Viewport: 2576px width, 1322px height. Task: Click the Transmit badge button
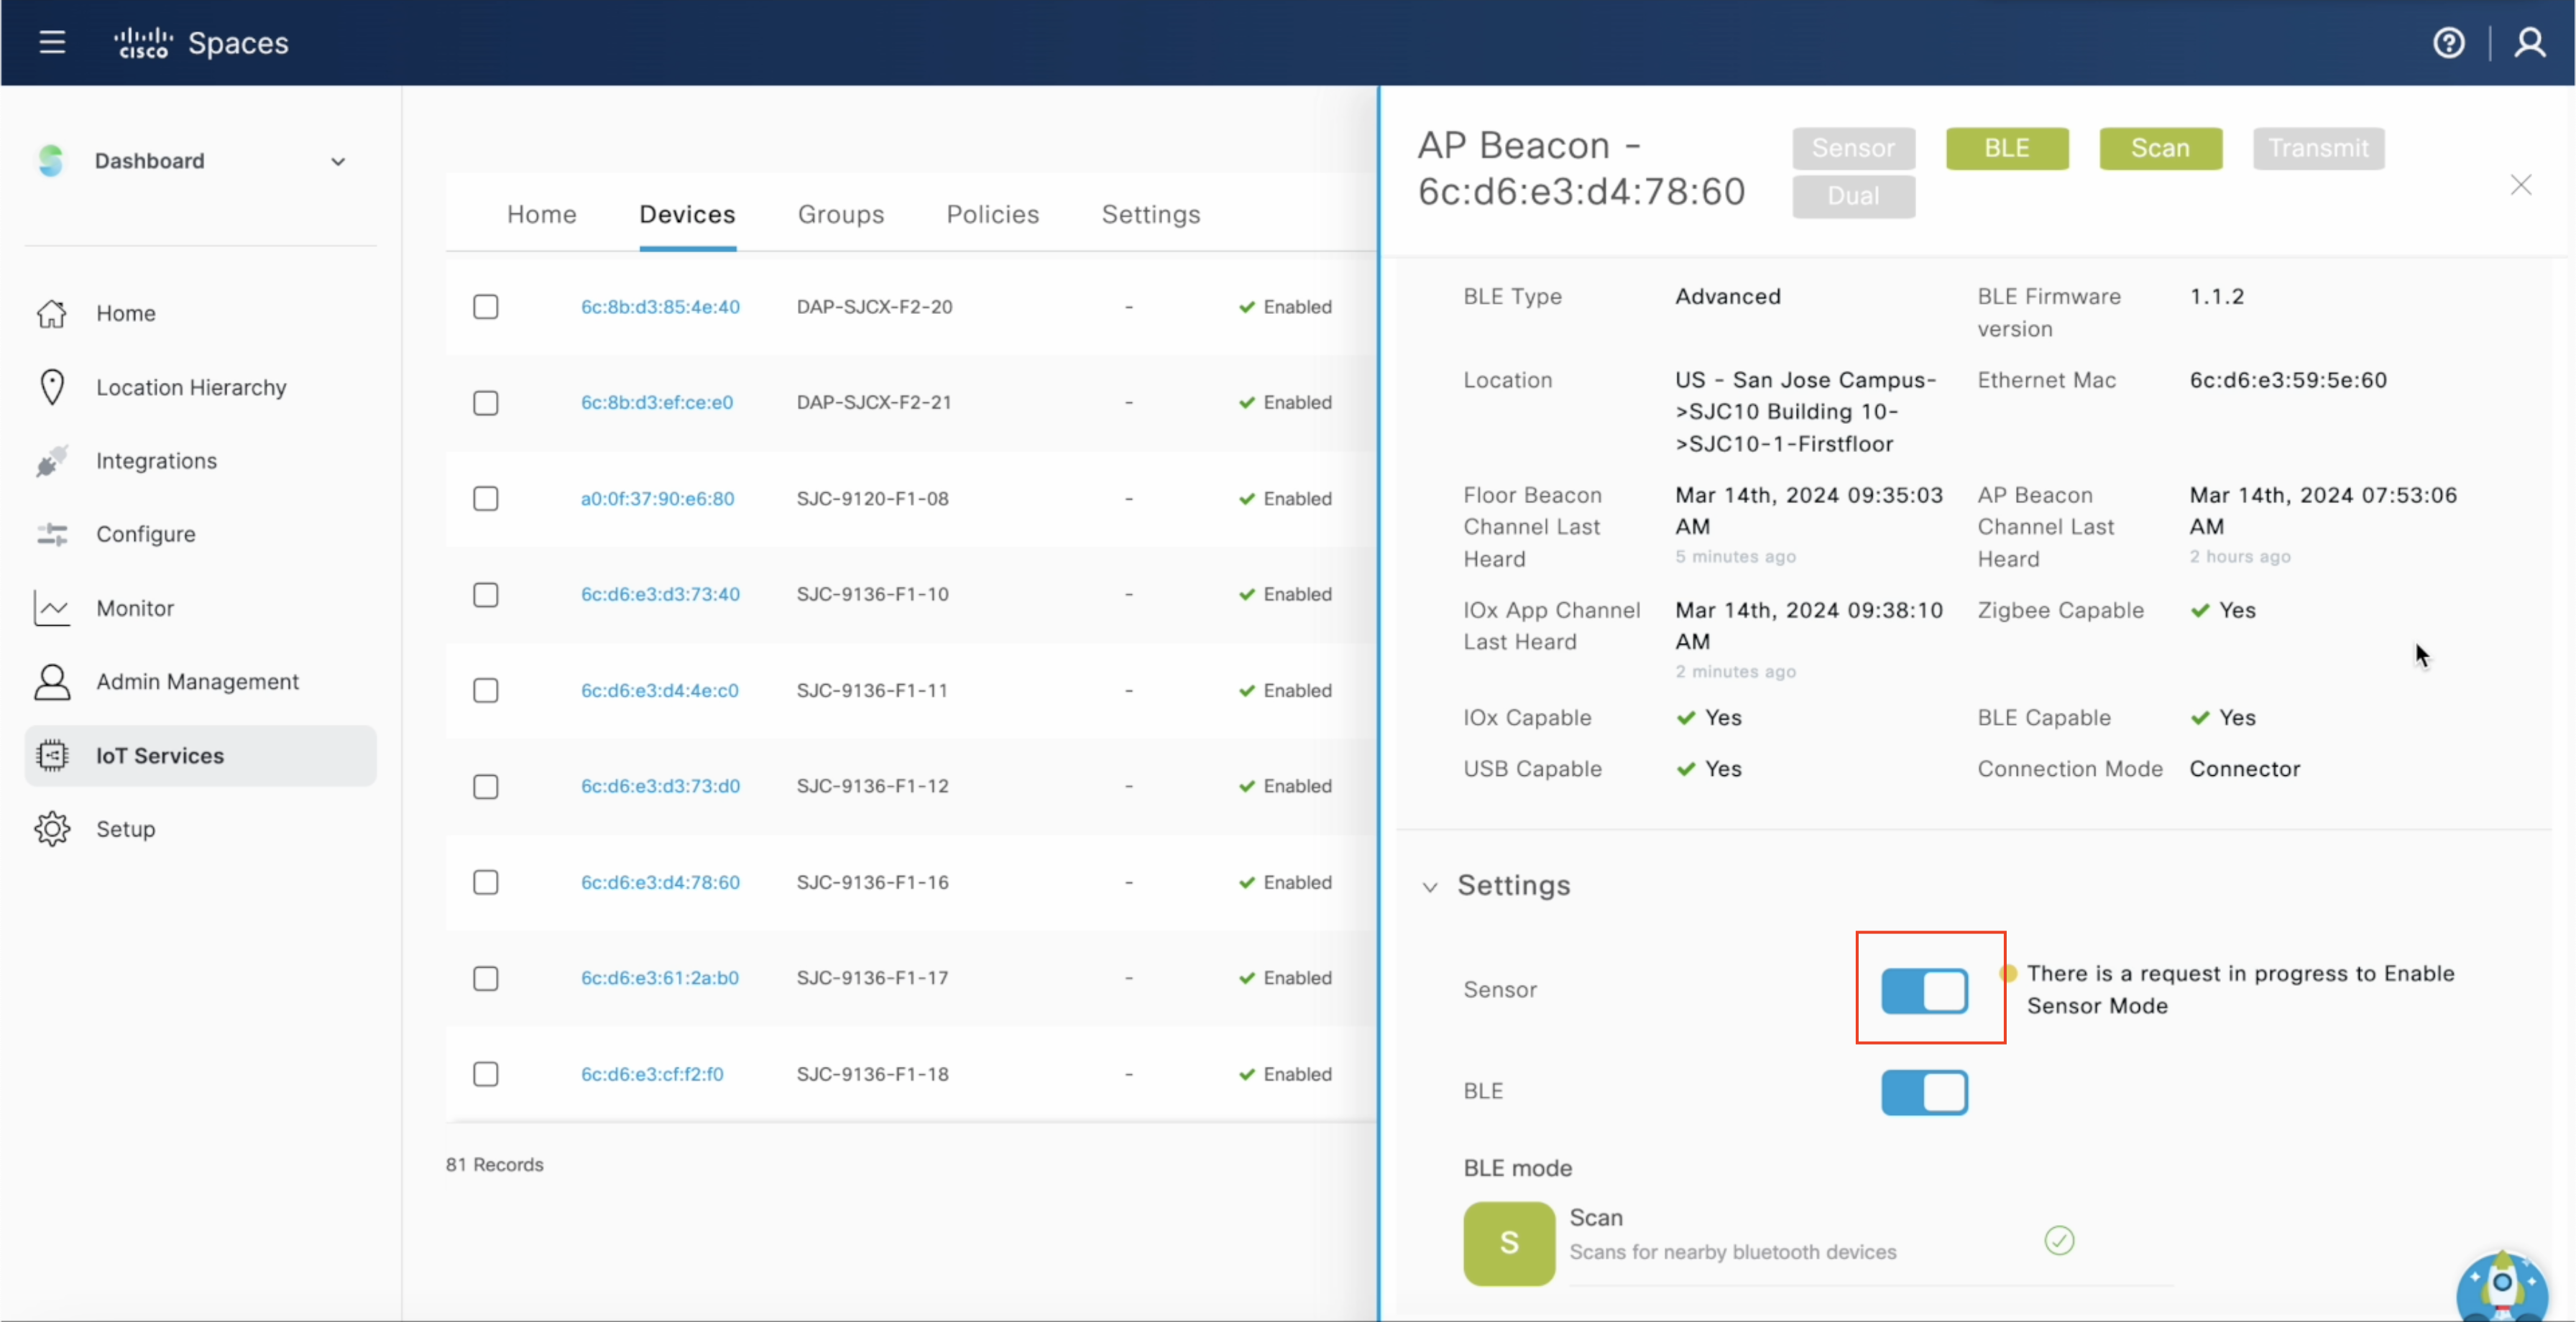(x=2317, y=148)
